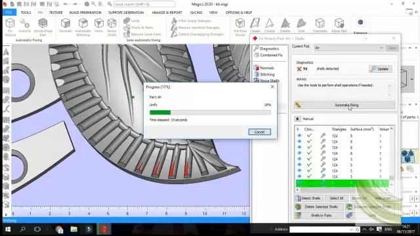Launch Automatic Stitching from the ribbon
Screen dimensions: 420x236
[83, 27]
